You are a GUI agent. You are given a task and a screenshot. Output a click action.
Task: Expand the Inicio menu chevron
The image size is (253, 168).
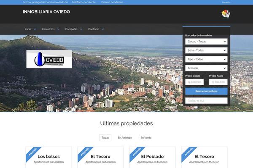point(35,29)
